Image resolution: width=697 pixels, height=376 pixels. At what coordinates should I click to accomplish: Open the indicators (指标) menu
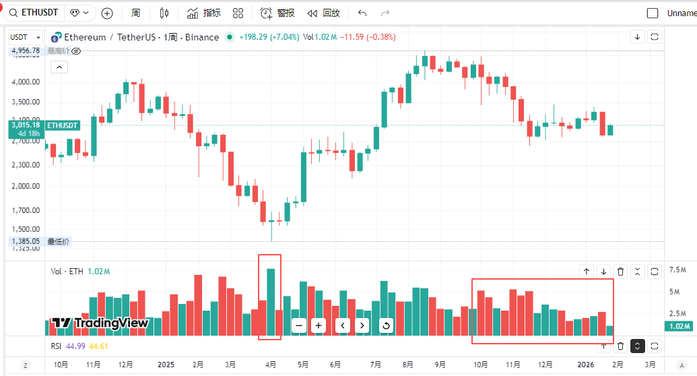(203, 13)
